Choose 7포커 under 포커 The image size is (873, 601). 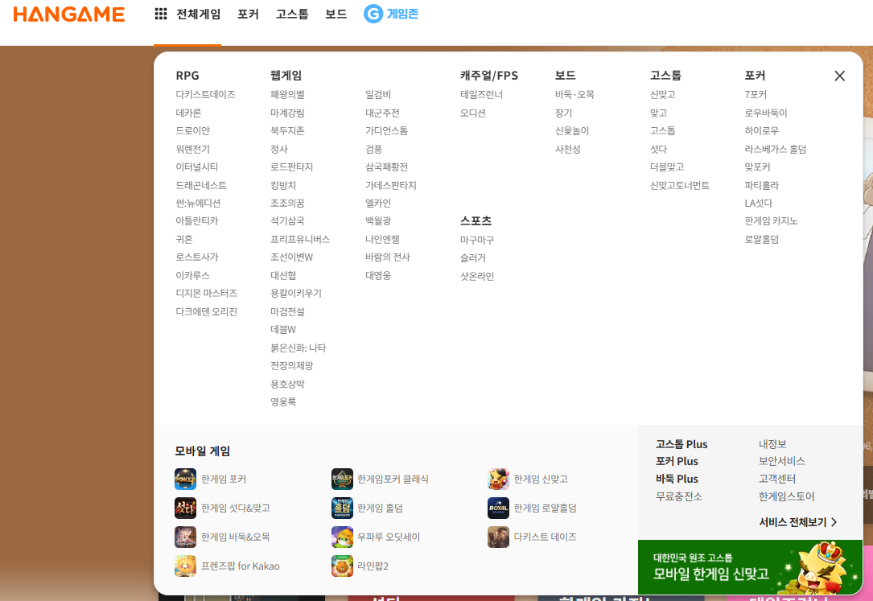click(756, 95)
